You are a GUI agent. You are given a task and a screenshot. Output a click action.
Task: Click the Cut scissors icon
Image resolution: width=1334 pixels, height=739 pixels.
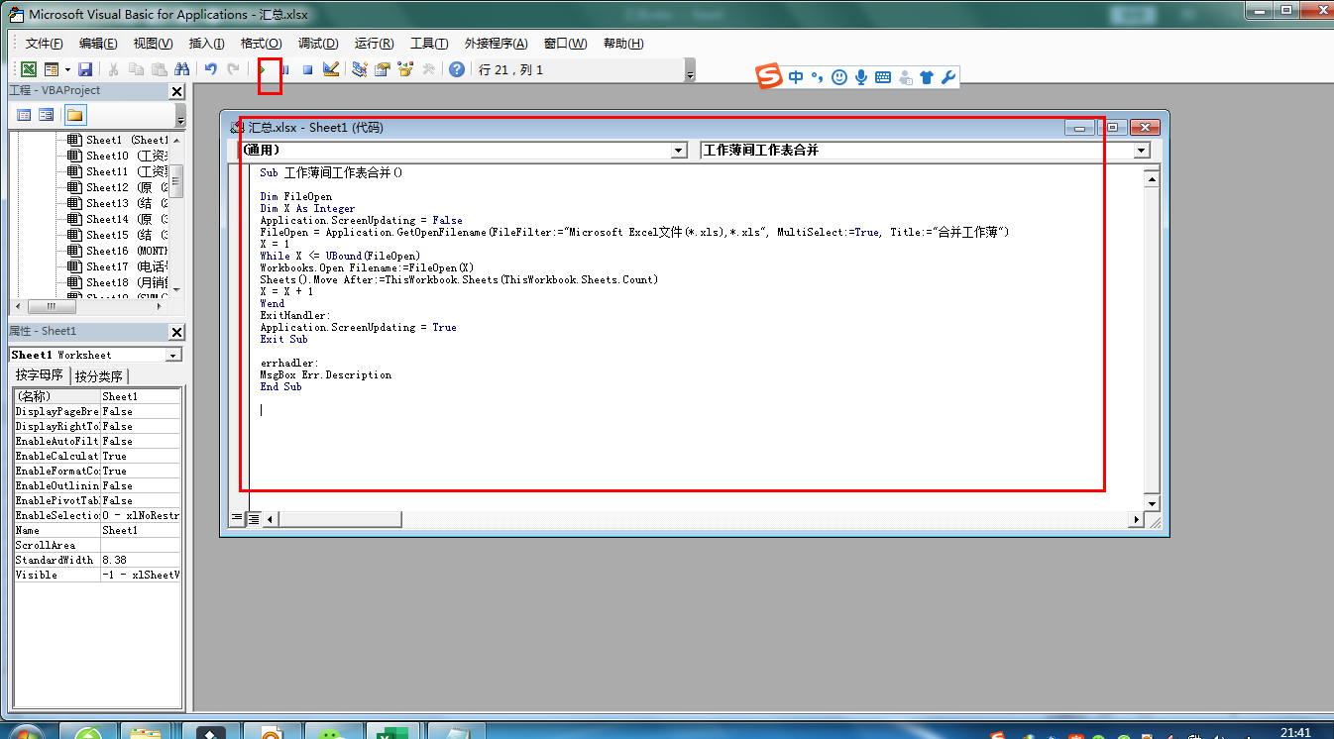(113, 69)
